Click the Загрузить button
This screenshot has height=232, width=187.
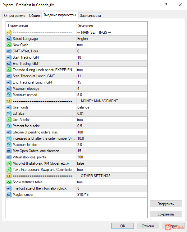point(166,204)
